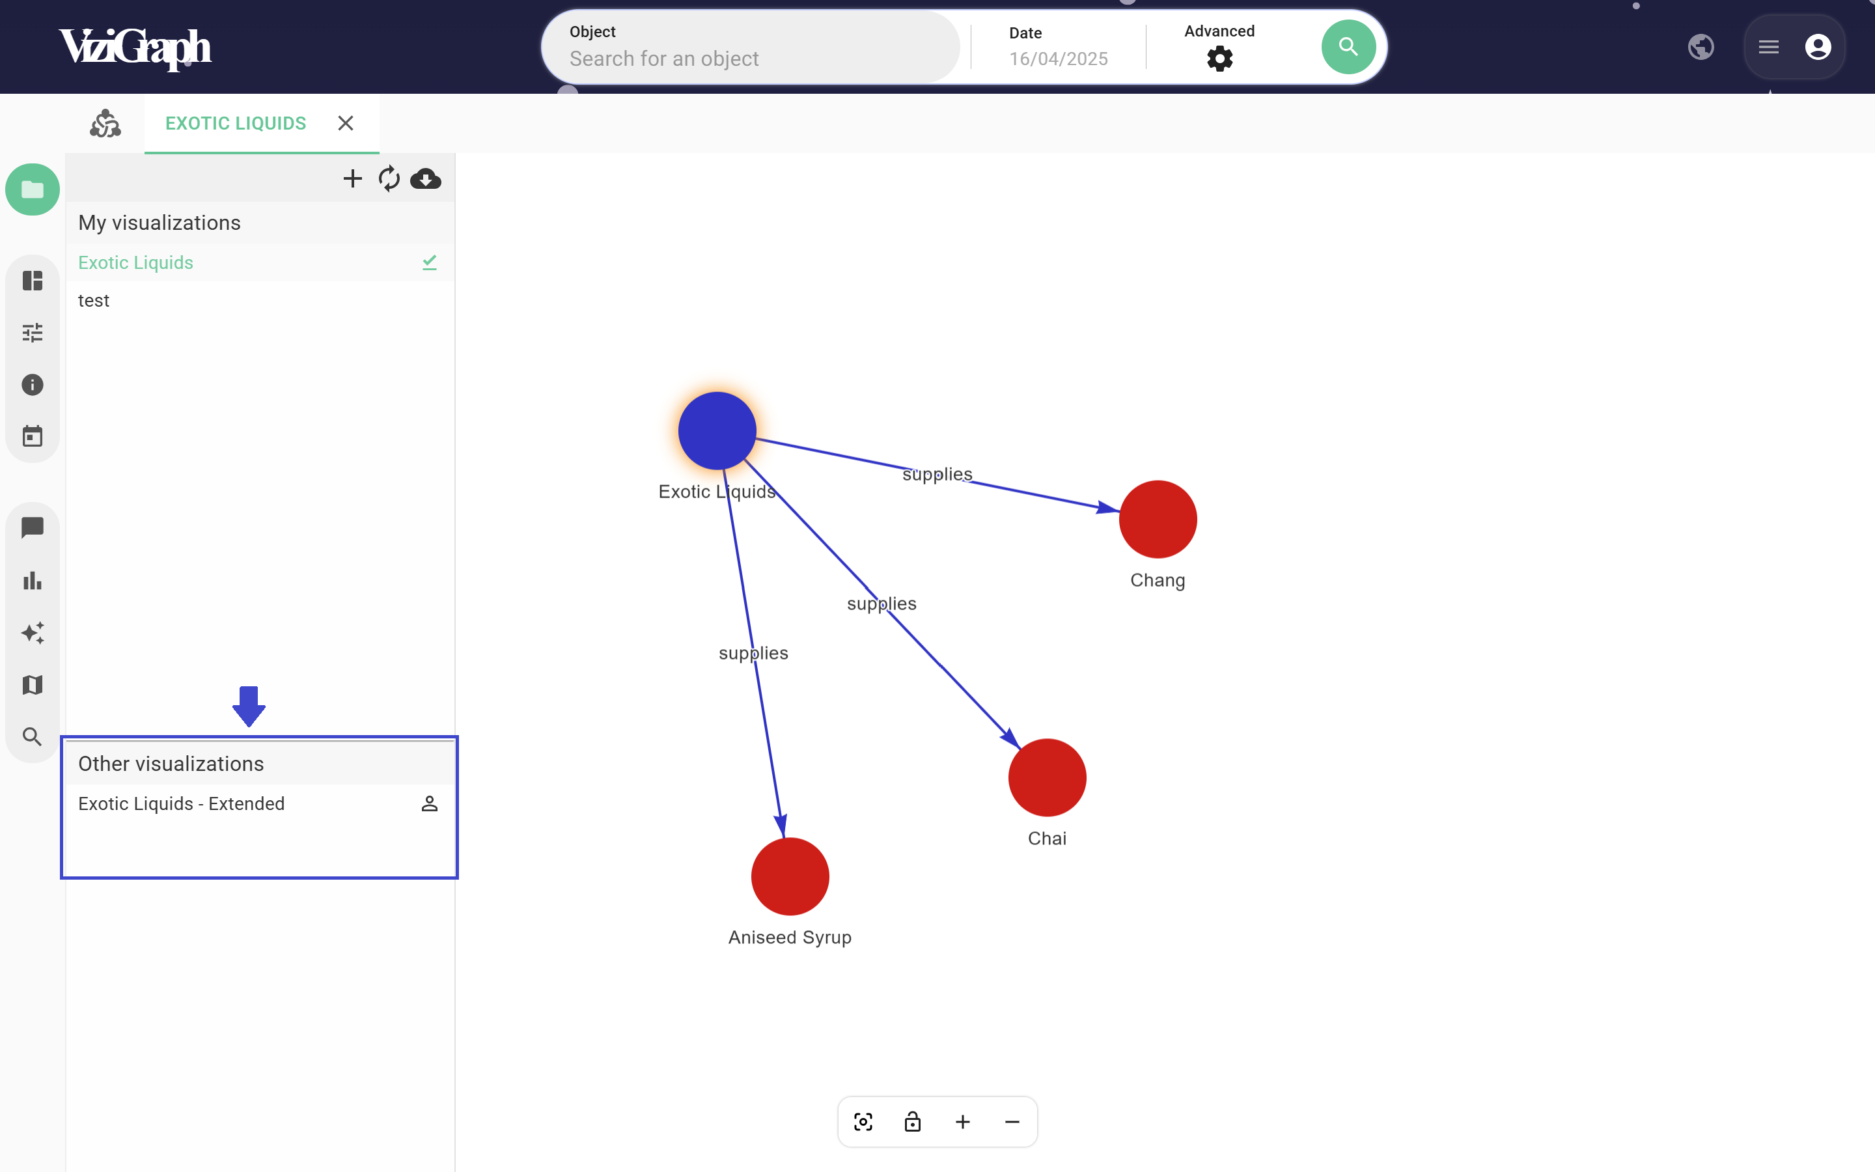Open the bar chart statistics icon
1875x1172 pixels.
[32, 579]
